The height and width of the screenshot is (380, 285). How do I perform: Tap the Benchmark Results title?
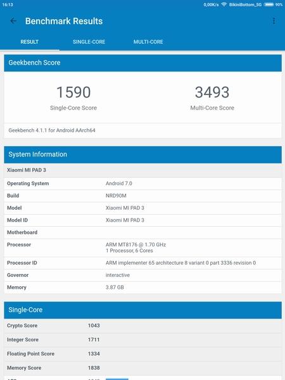(x=64, y=21)
